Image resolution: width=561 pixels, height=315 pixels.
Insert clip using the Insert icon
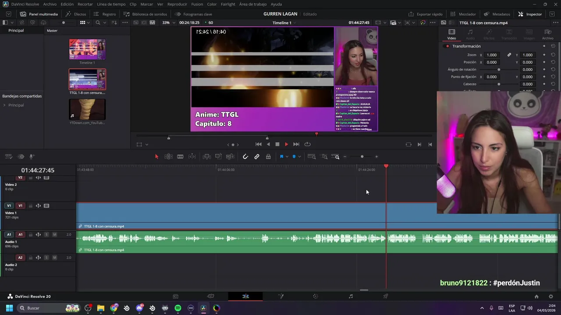coord(207,157)
